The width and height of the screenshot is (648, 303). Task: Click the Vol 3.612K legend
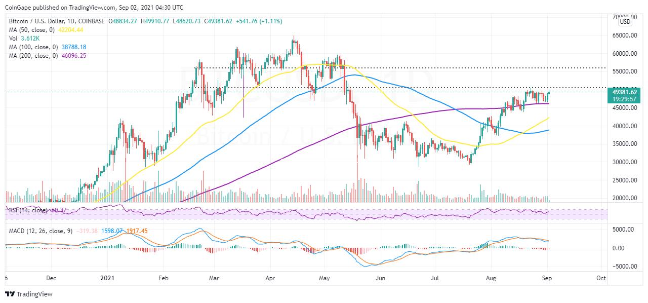(25, 39)
